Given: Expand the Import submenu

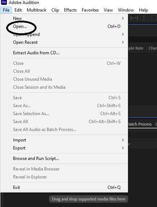Looking at the screenshot, I should 123,140.
